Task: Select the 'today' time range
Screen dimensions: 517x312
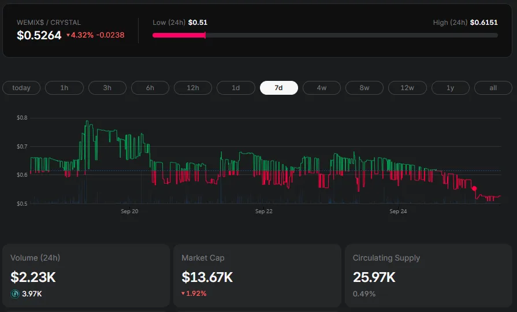Action: tap(21, 88)
